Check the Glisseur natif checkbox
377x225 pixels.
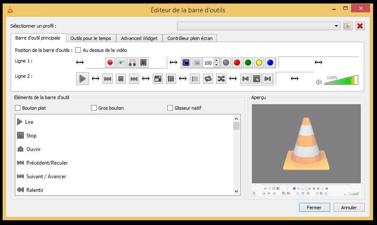click(170, 108)
